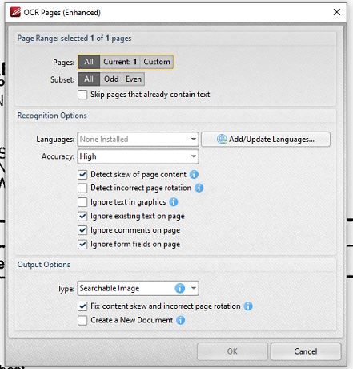Open the Type dropdown arrow for Searchable Image

click(x=194, y=288)
